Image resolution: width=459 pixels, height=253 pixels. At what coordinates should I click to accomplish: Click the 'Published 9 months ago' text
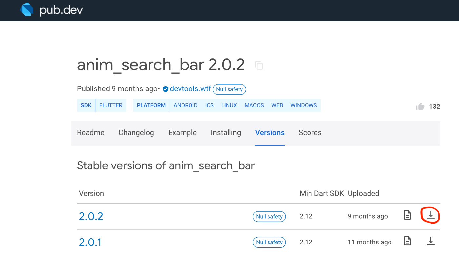117,89
